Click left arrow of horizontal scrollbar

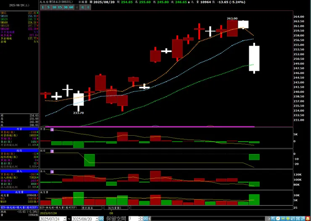150,218
